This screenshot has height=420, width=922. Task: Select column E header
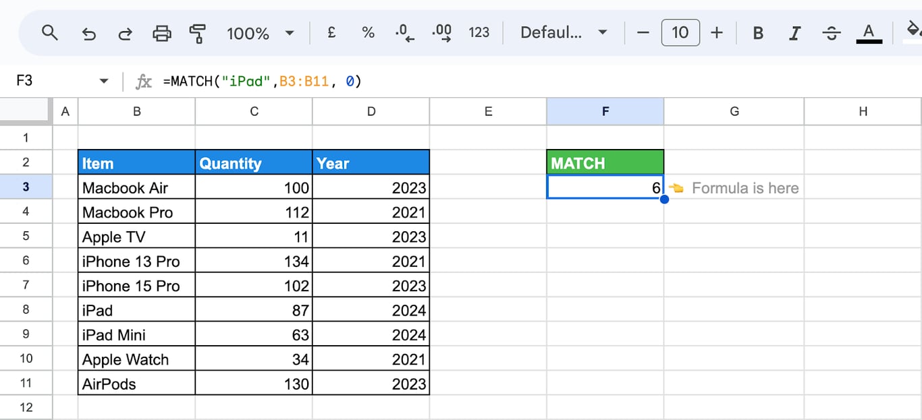pyautogui.click(x=488, y=112)
